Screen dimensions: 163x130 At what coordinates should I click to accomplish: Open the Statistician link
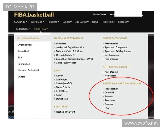[x=62, y=99]
